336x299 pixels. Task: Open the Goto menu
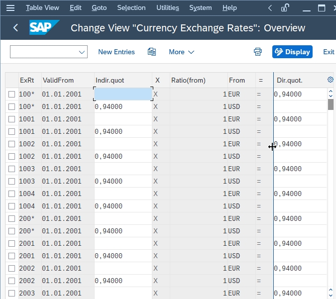coord(99,7)
